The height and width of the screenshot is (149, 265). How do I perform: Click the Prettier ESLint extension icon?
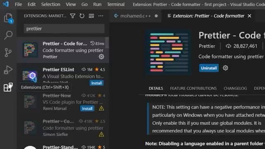coord(30,76)
